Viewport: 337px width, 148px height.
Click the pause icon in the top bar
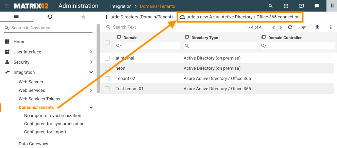pyautogui.click(x=332, y=6)
